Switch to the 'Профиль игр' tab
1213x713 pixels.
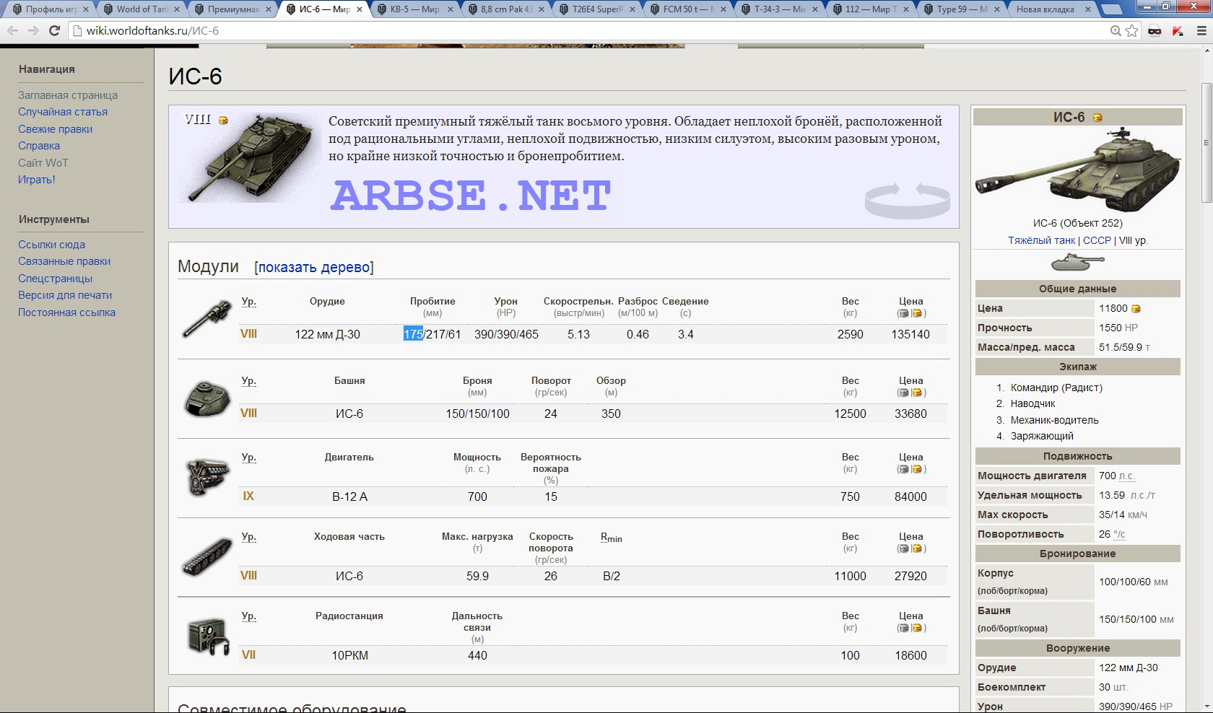point(51,9)
